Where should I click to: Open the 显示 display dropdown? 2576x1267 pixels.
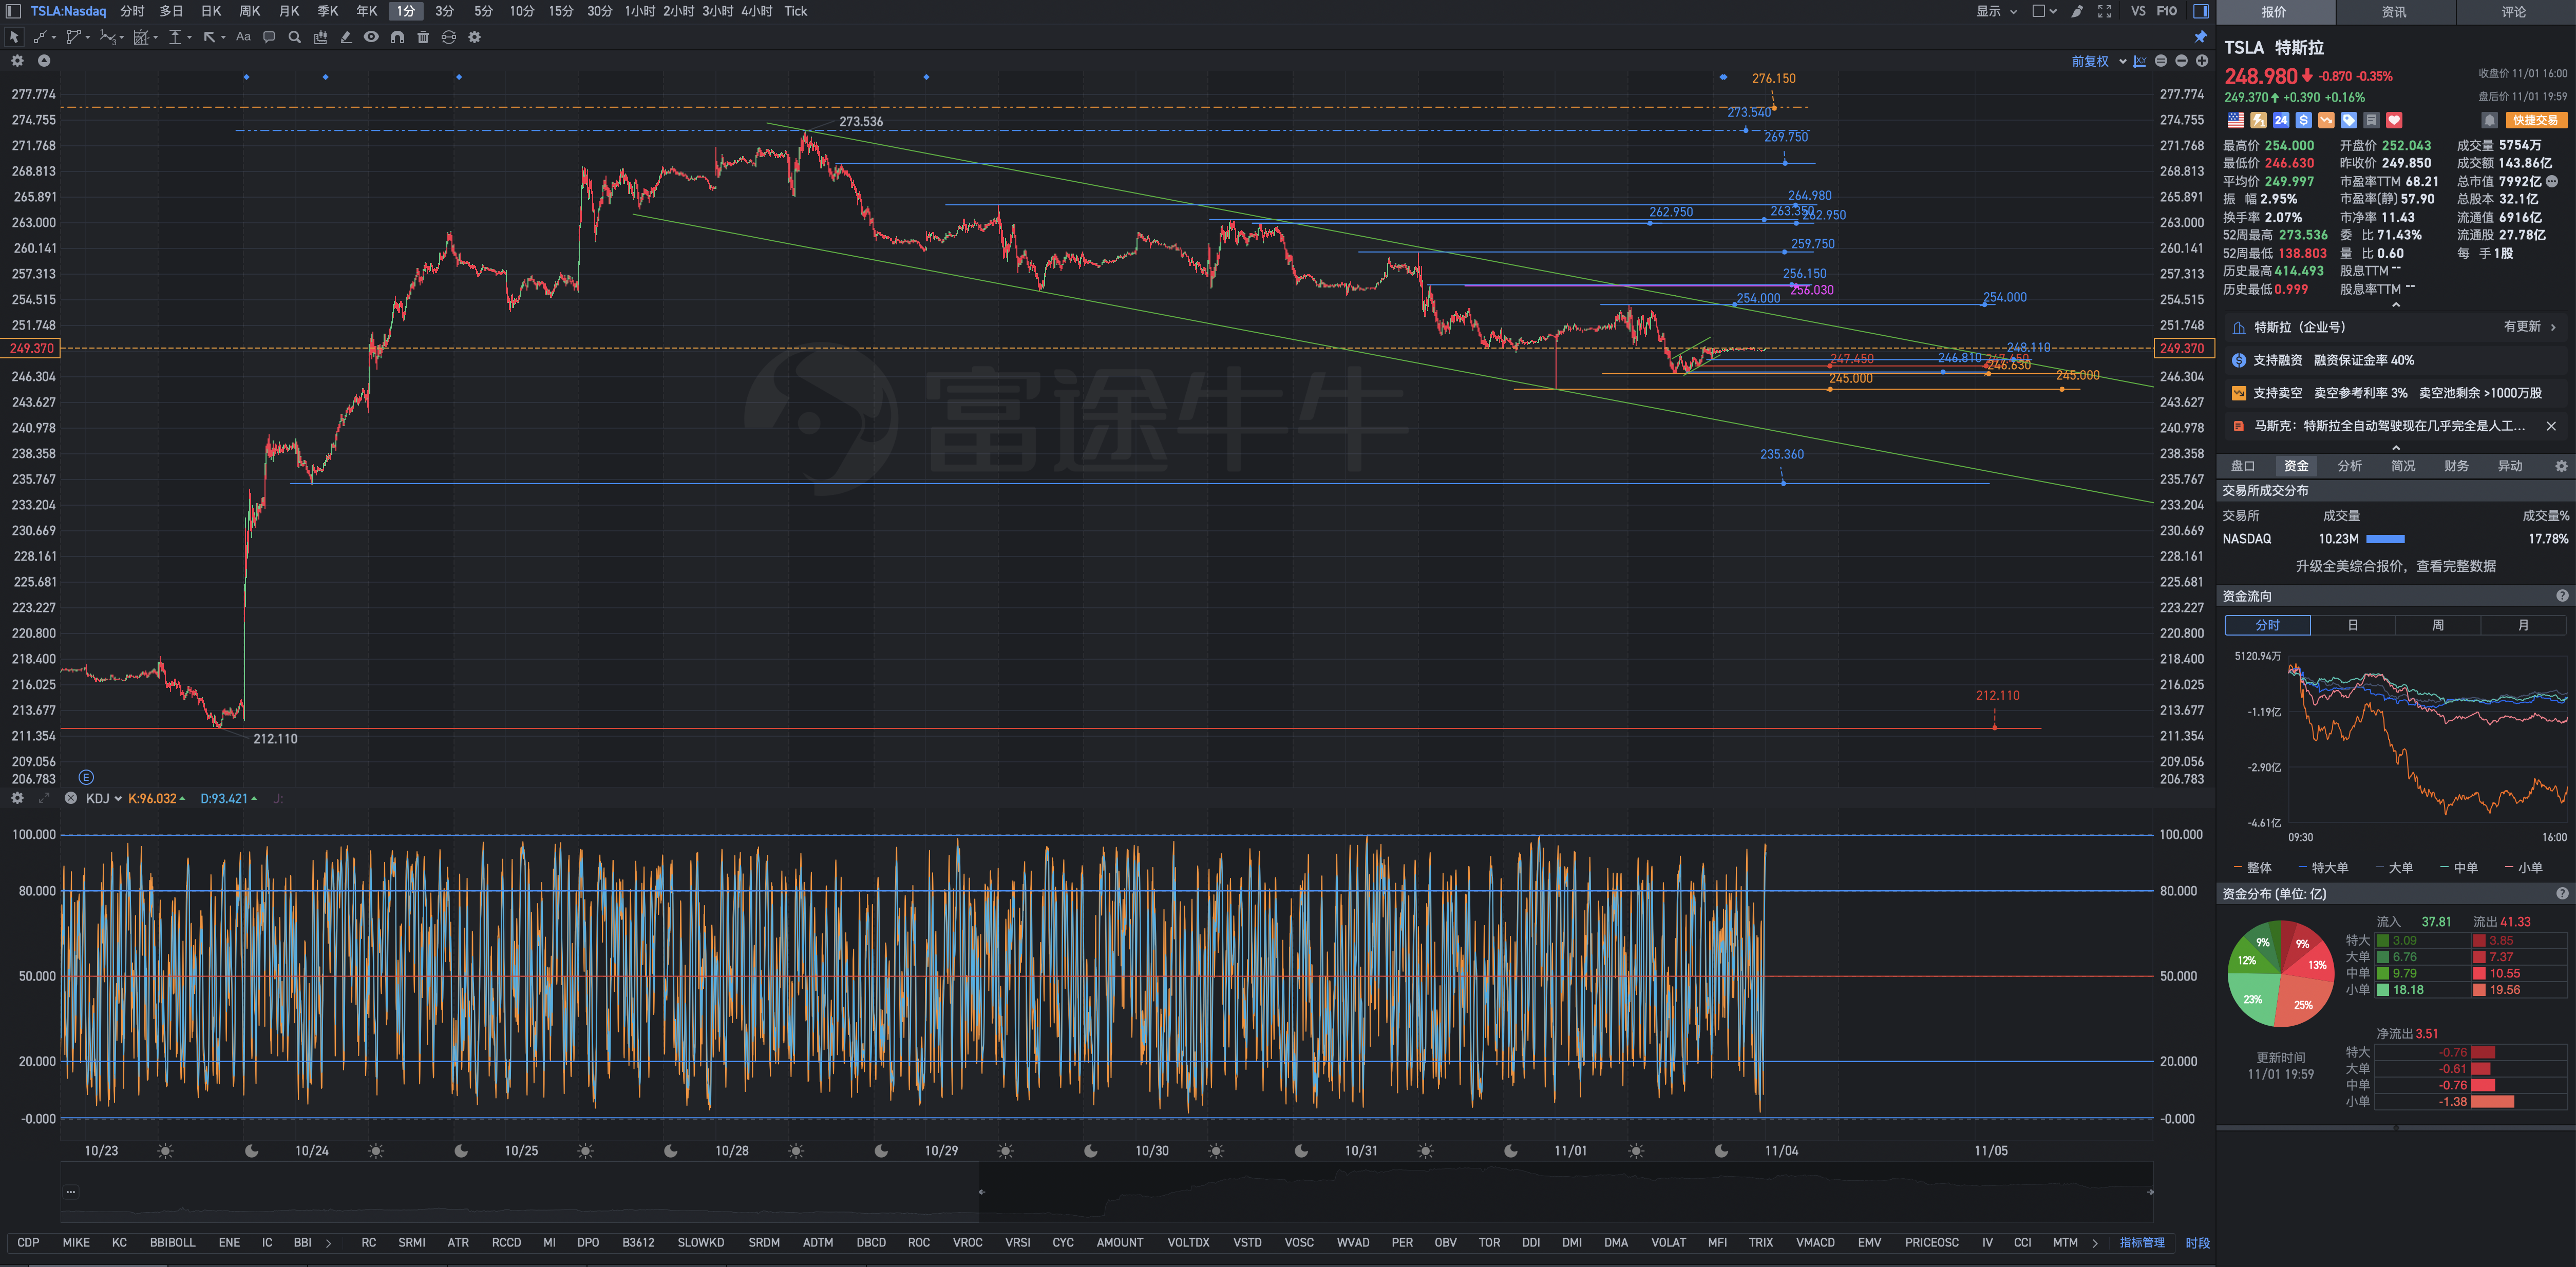pos(1997,11)
